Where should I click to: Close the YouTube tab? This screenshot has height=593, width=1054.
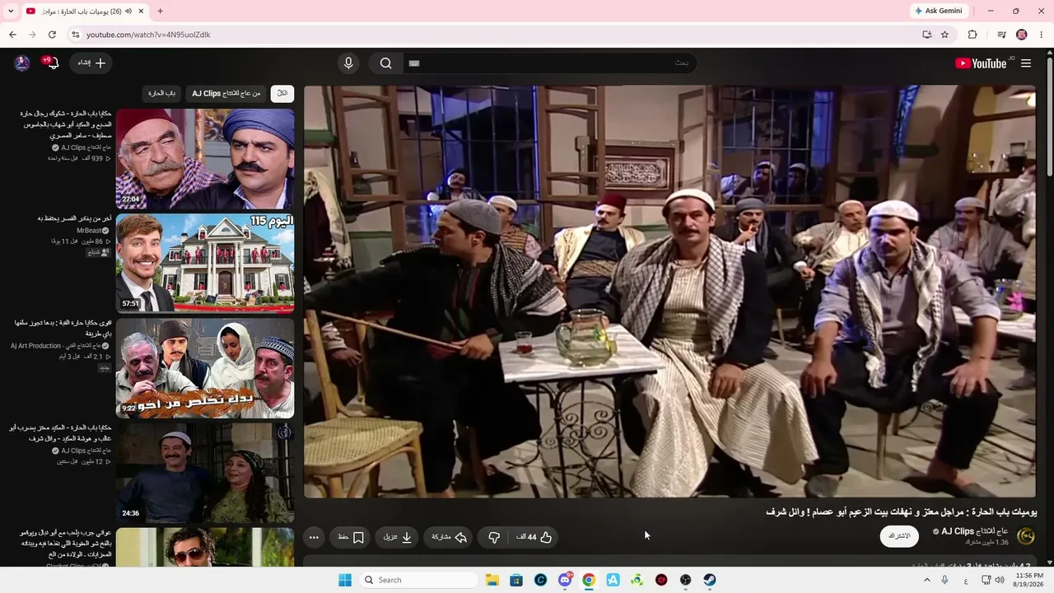click(x=142, y=11)
